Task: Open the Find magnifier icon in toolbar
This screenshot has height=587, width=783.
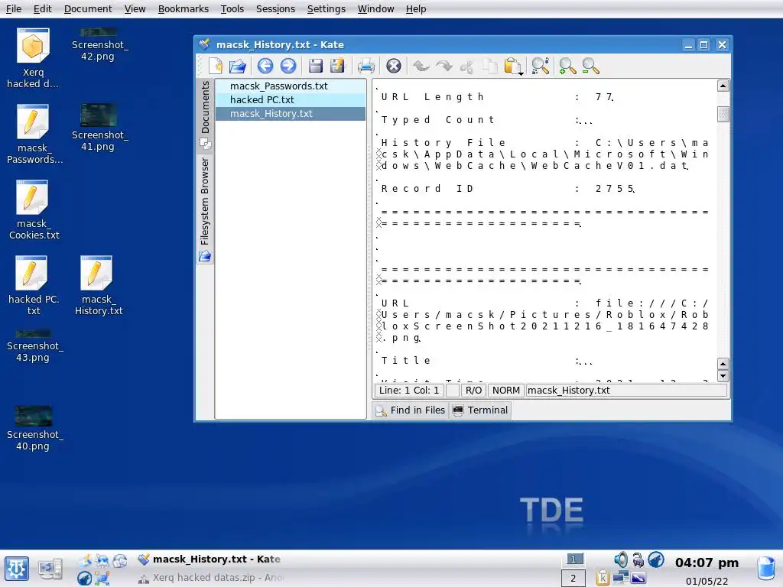Action: pyautogui.click(x=541, y=66)
